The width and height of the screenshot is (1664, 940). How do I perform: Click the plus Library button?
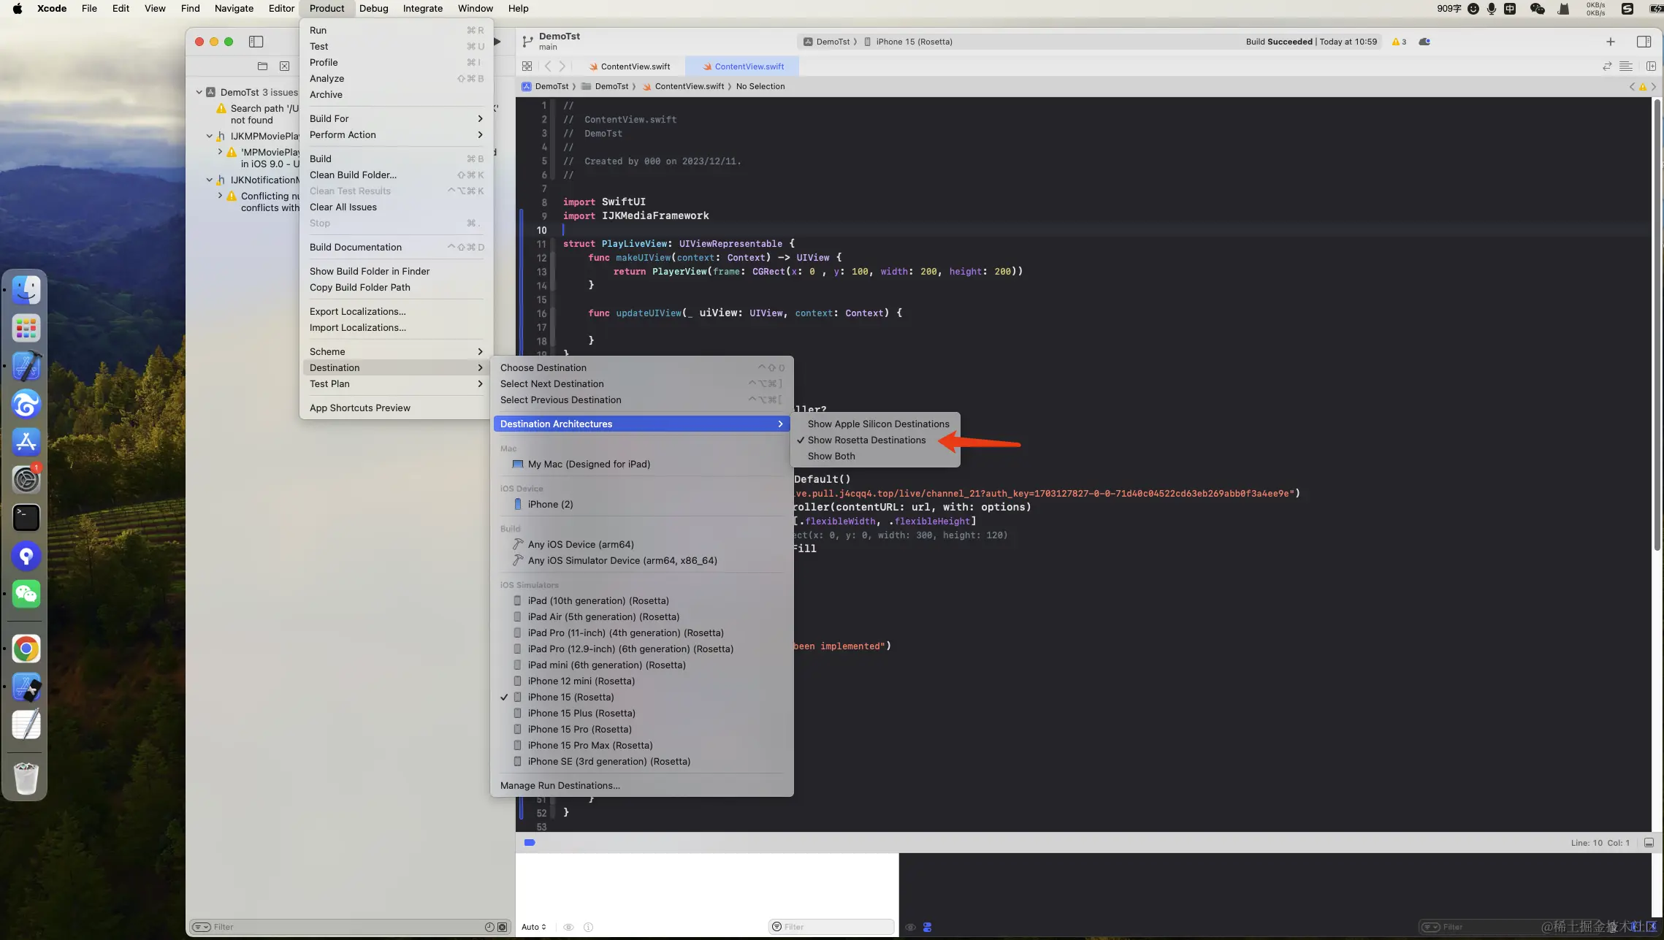click(x=1610, y=42)
